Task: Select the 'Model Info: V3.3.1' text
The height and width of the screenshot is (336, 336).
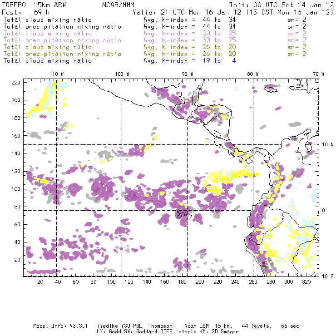Action: click(60, 326)
